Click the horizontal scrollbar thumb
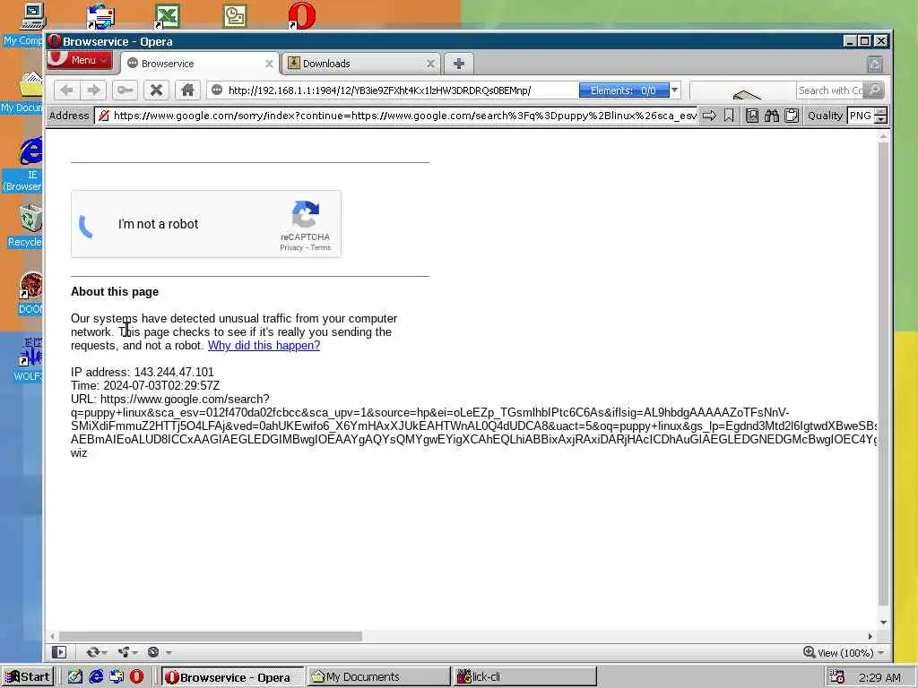 pyautogui.click(x=211, y=636)
